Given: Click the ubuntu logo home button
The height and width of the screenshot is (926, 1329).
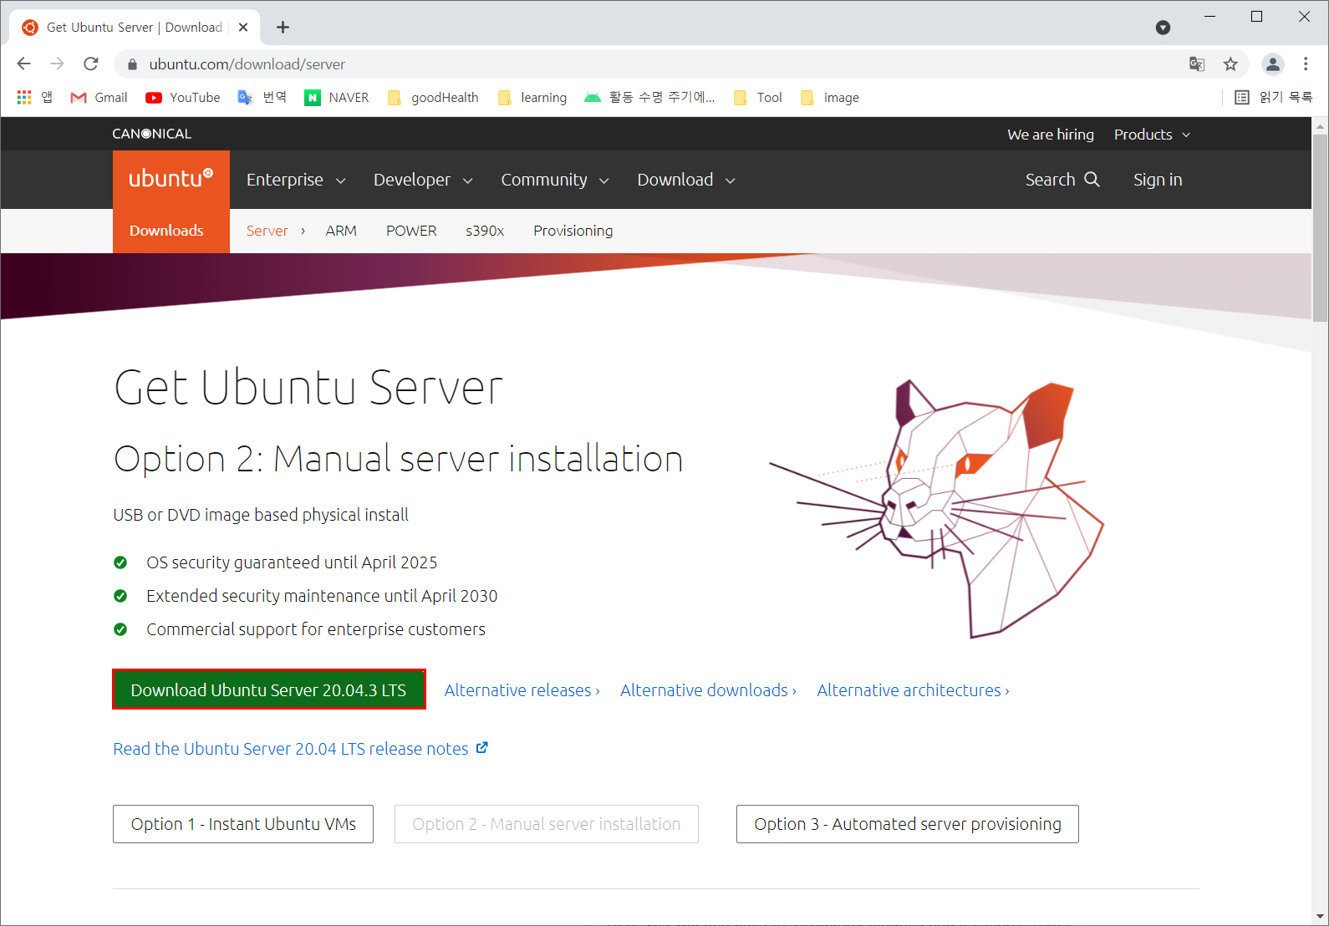Looking at the screenshot, I should tap(171, 179).
